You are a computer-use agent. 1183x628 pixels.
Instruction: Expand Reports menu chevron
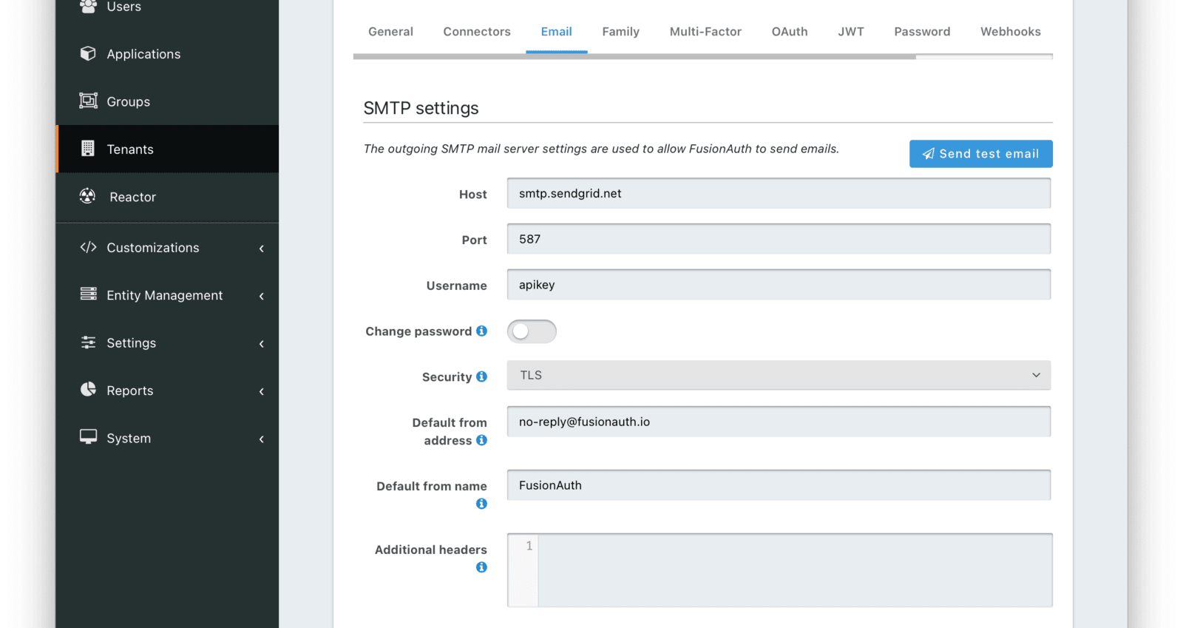tap(261, 391)
